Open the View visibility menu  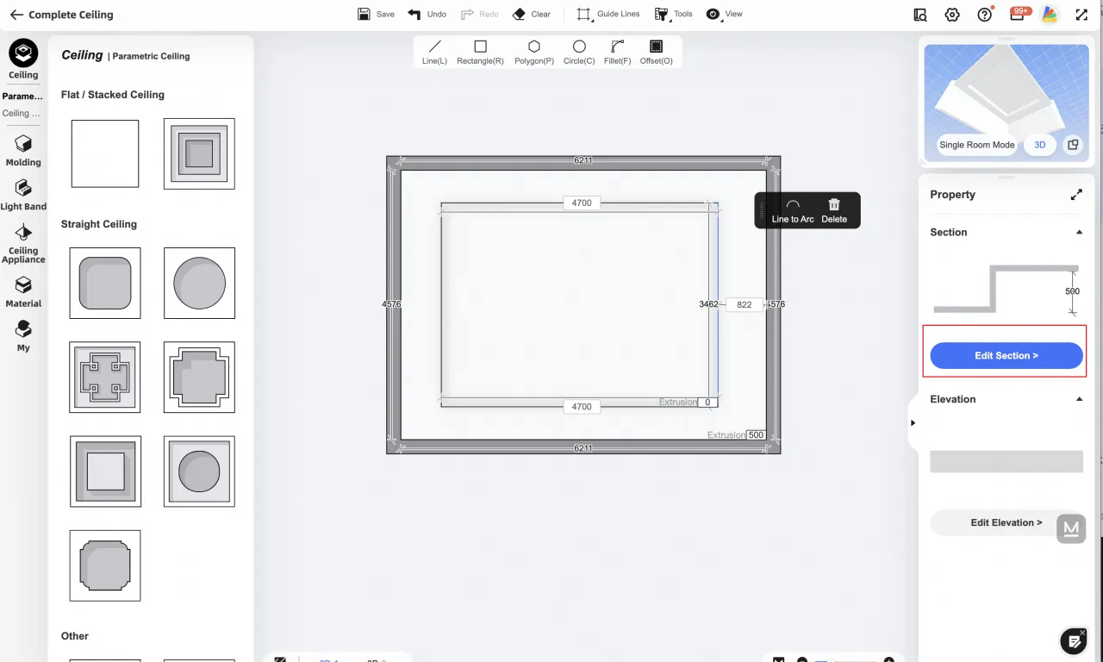(x=724, y=14)
